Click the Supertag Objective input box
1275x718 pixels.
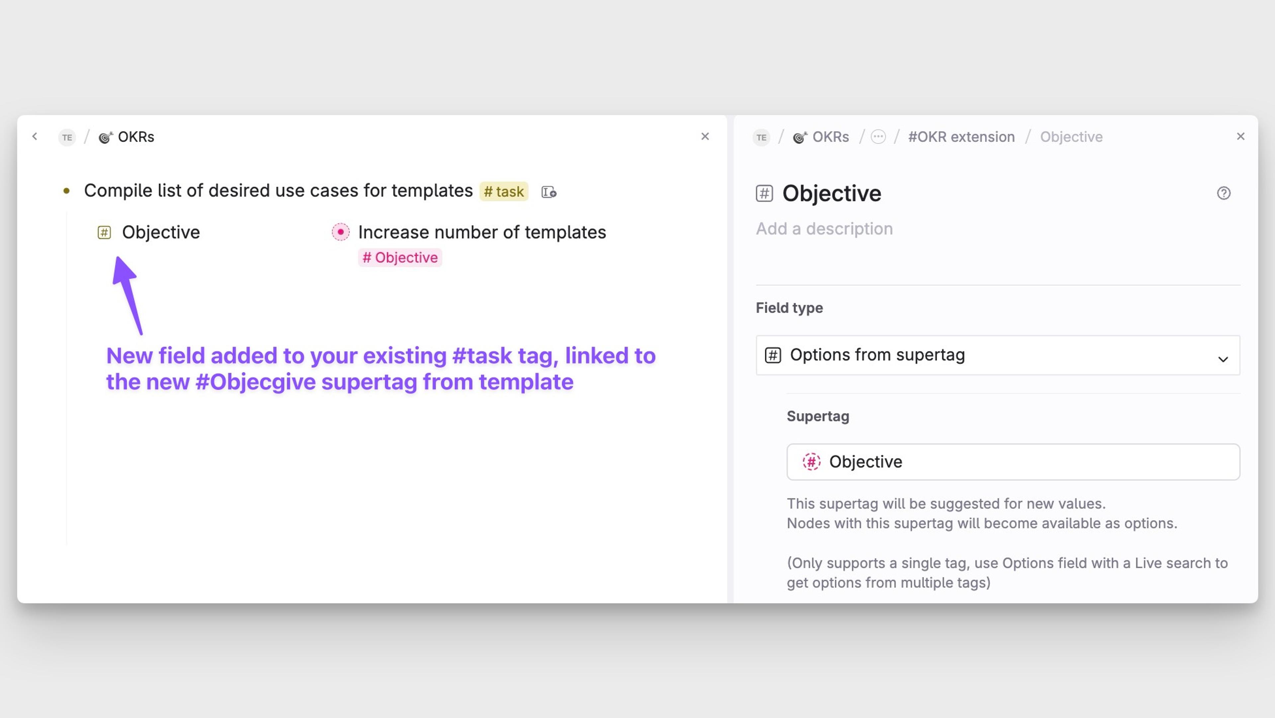tap(1013, 462)
